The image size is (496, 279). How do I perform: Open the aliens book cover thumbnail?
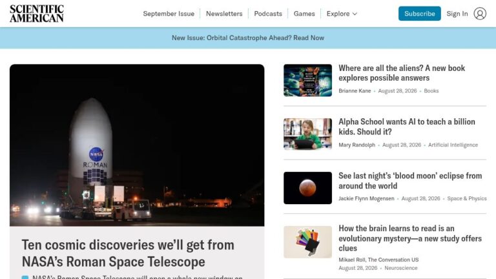307,80
